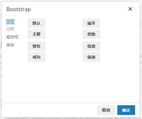Screen dimensions: 142x119
Task: Pick the 成功 button style
Action: [x=37, y=57]
